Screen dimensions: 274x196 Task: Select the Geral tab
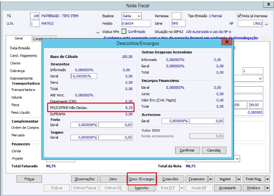pos(19,39)
